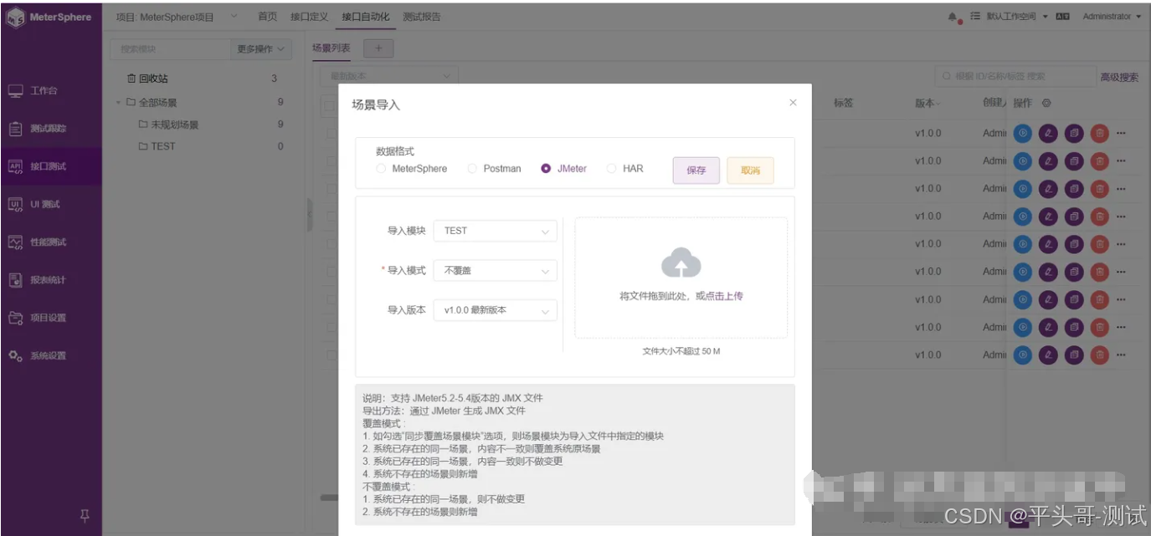Open the 默认工作空间 workspace dropdown
This screenshot has width=1151, height=536.
(1017, 17)
